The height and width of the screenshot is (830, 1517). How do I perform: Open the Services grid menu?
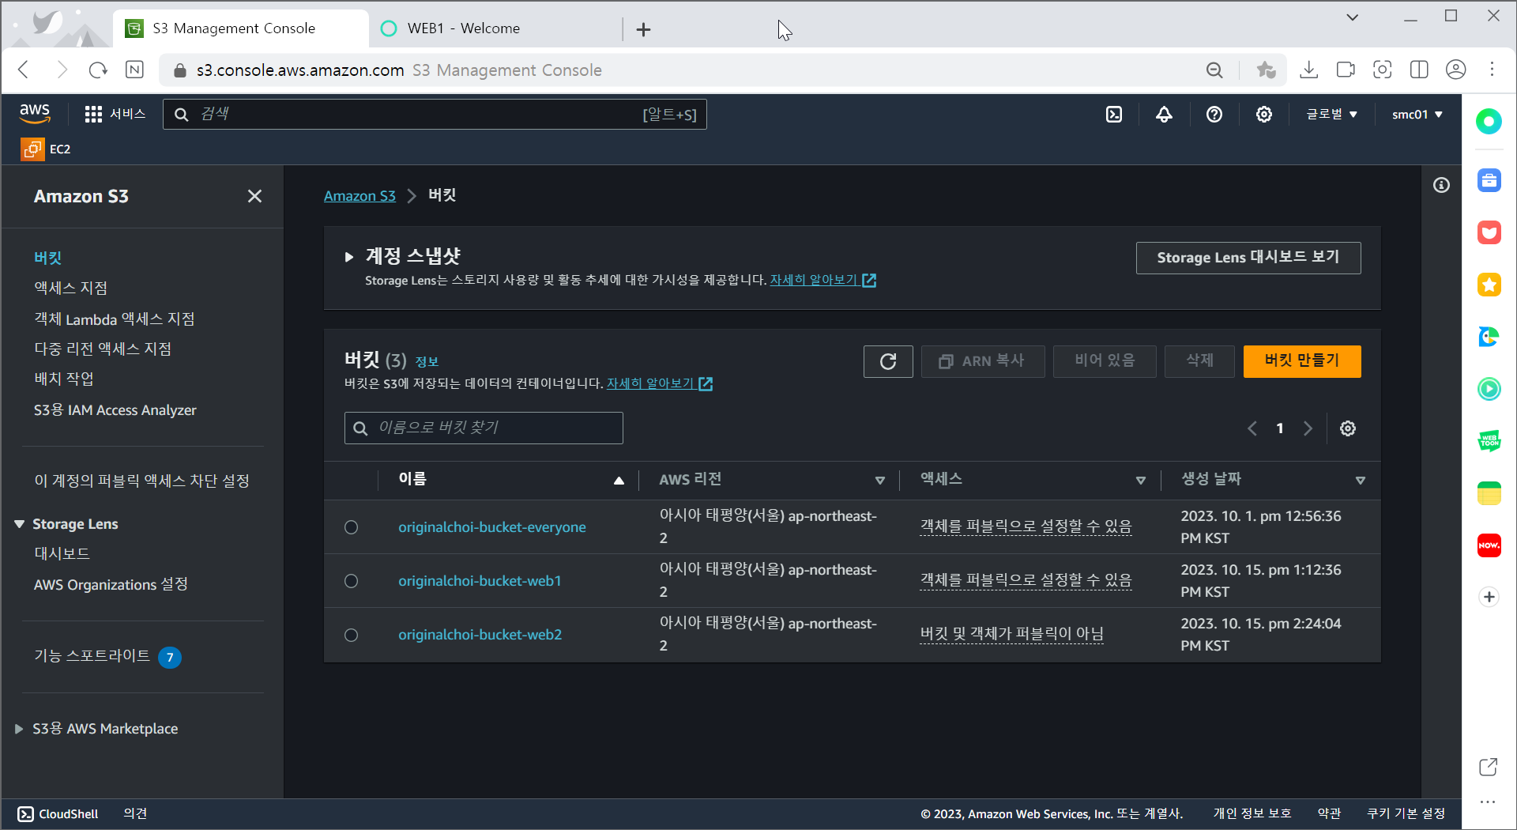(115, 114)
